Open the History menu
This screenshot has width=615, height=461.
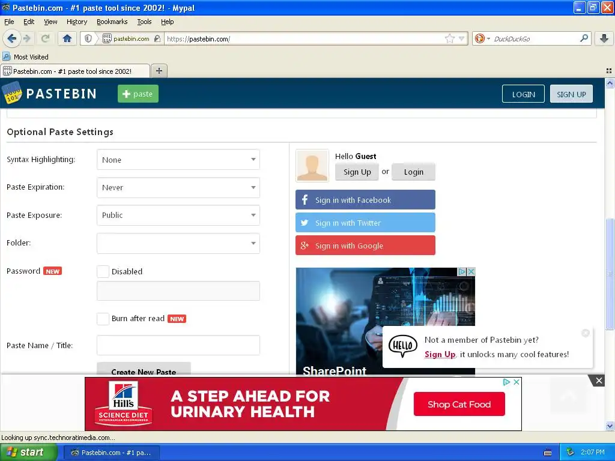click(x=76, y=22)
